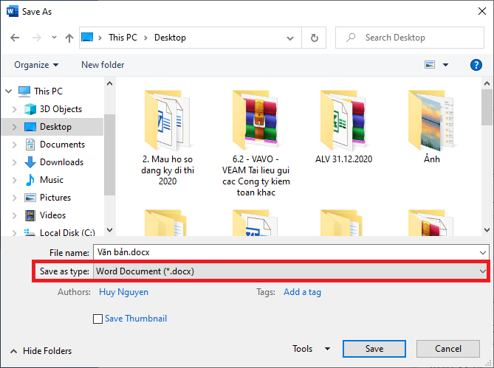Open the recent locations dropdown arrow
Image resolution: width=494 pixels, height=368 pixels.
54,38
